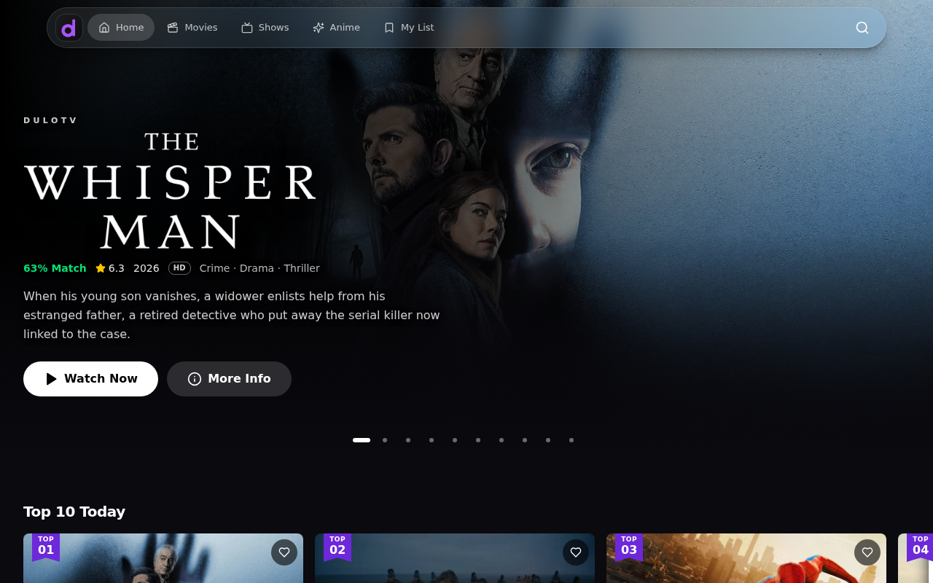The image size is (933, 583).
Task: Open the search magnifier icon
Action: pyautogui.click(x=862, y=28)
